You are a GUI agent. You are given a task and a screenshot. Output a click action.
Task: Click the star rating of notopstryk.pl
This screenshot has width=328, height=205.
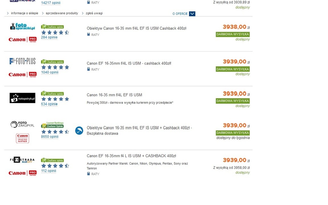pyautogui.click(x=55, y=99)
